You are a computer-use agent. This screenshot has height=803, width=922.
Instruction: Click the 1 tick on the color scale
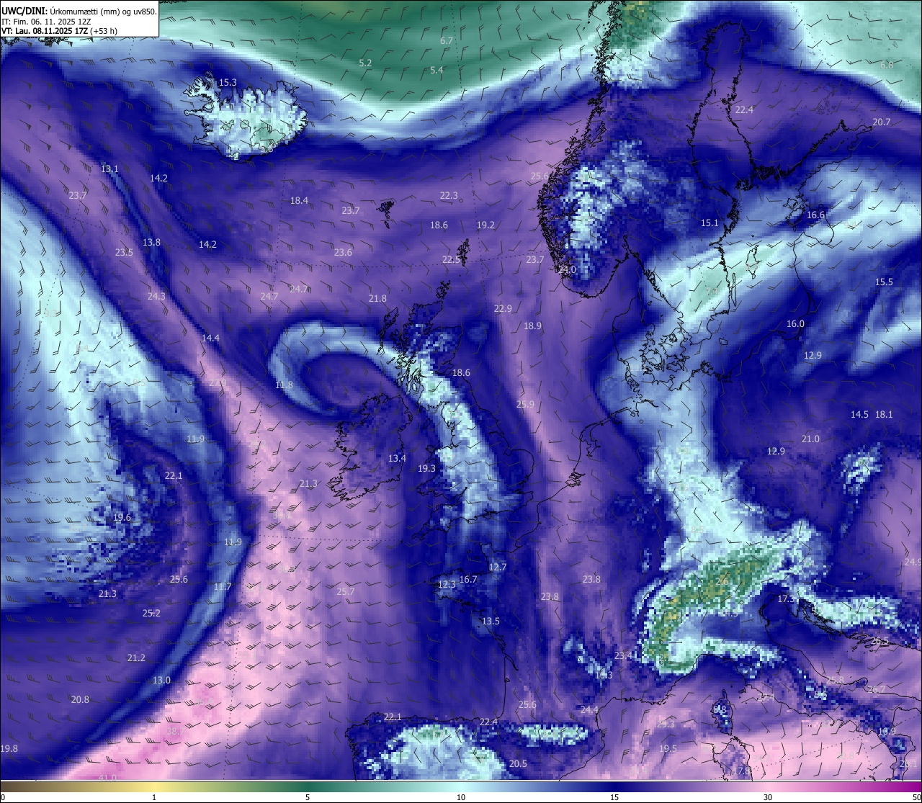[x=154, y=797]
